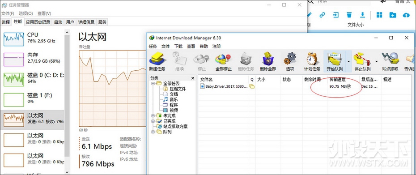Expand the 队列 tree node

click(x=153, y=132)
